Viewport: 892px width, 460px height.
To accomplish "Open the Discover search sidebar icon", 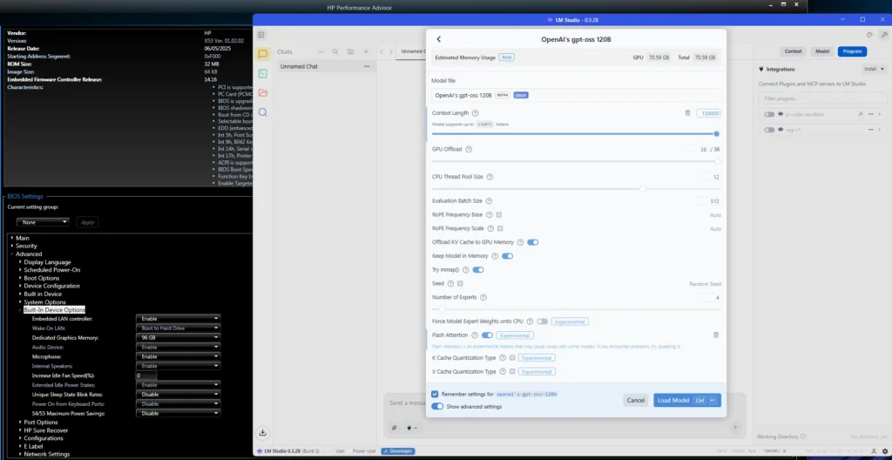I will (x=262, y=112).
